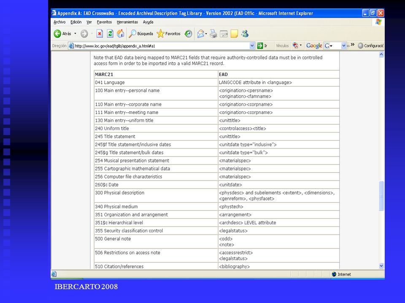The width and height of the screenshot is (405, 303).
Task: Click the '245 Title statement' cell
Action: click(156, 136)
